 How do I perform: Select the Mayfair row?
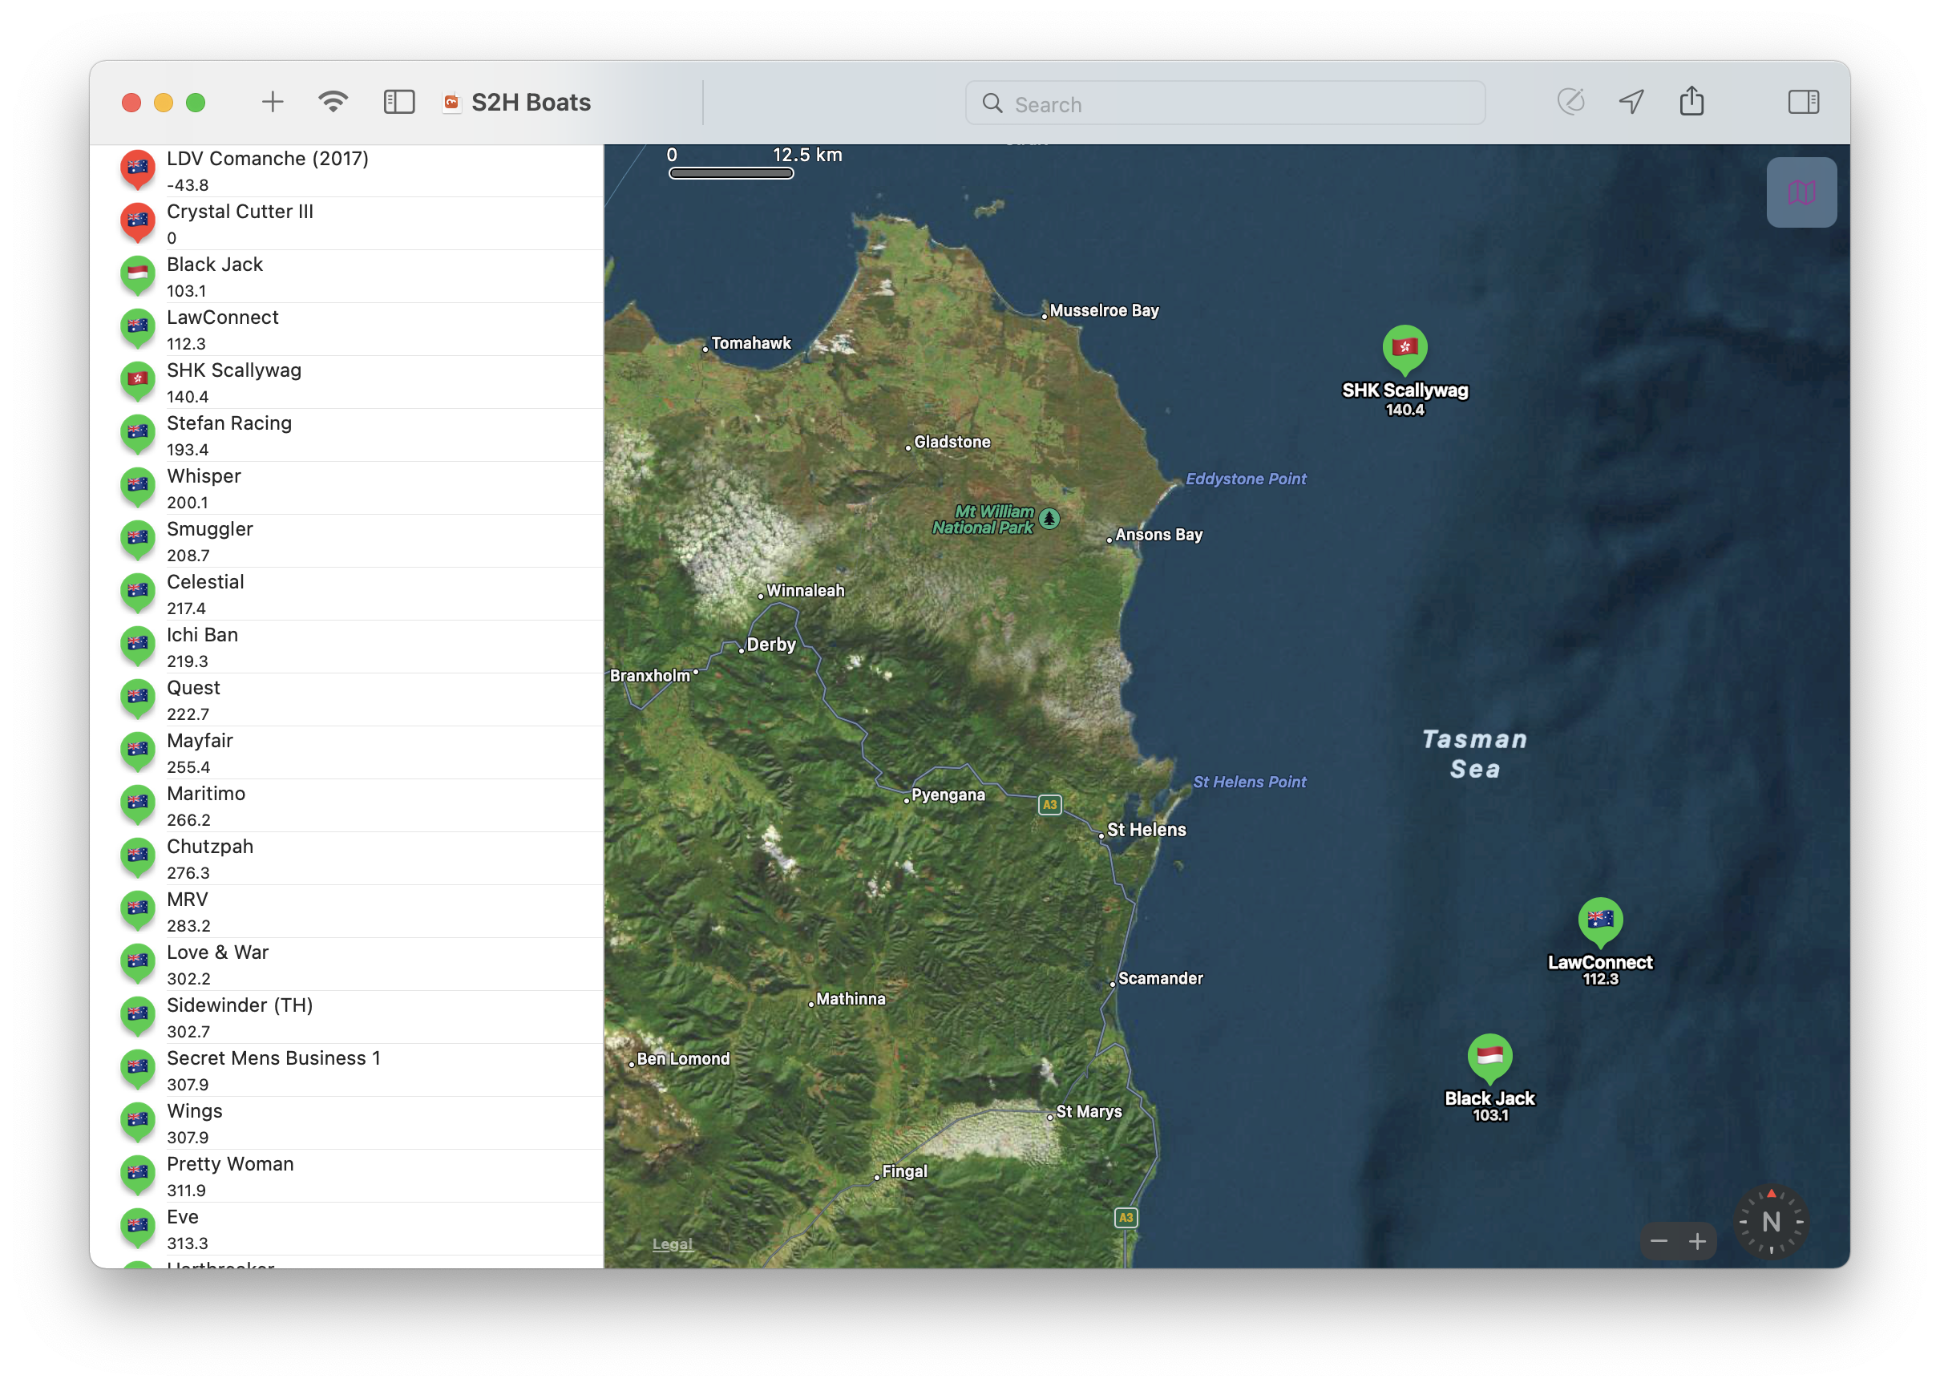tap(346, 753)
